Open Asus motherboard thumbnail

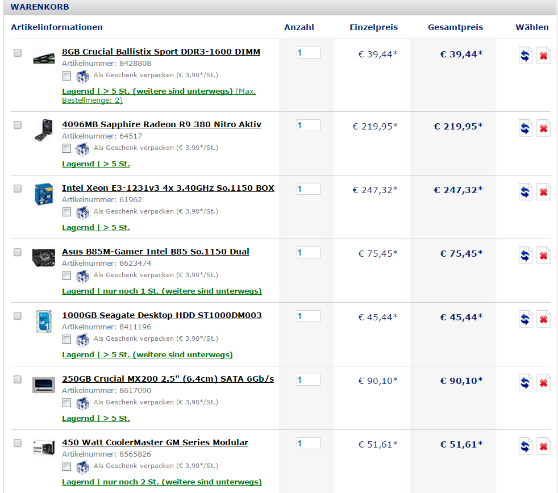click(44, 257)
